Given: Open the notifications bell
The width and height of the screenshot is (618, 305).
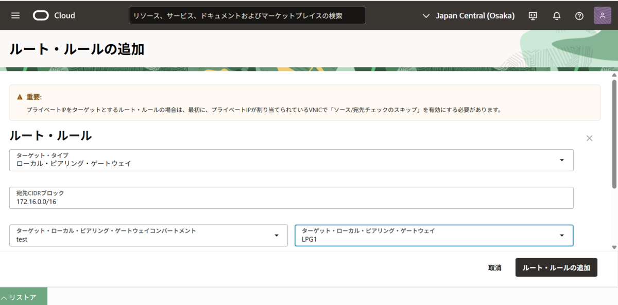Looking at the screenshot, I should (557, 15).
